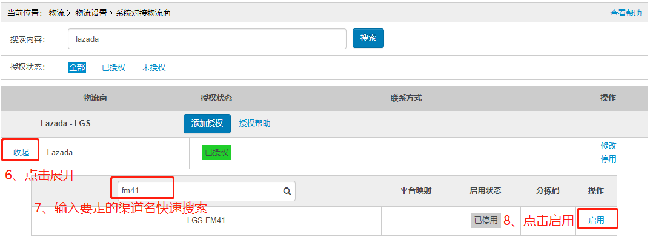This screenshot has width=650, height=248.
Task: Click the 系统对接物流商 breadcrumb item
Action: [x=143, y=13]
